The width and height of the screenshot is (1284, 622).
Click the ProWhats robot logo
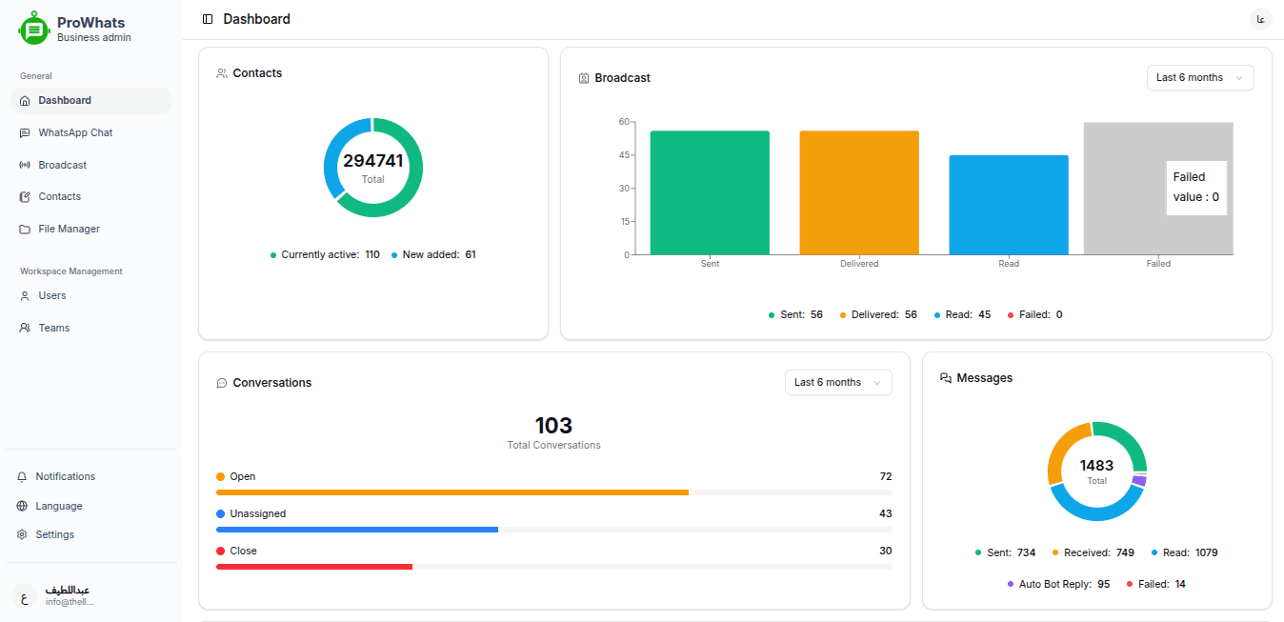click(x=33, y=29)
